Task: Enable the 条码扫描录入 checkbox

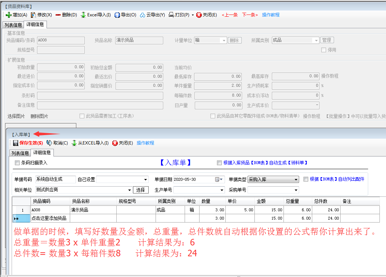Action: click(17, 163)
